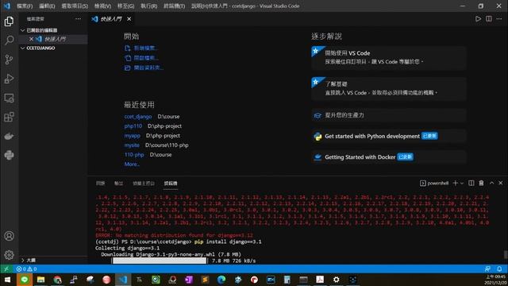
Task: Open the Run (R) menu
Action: [148, 6]
